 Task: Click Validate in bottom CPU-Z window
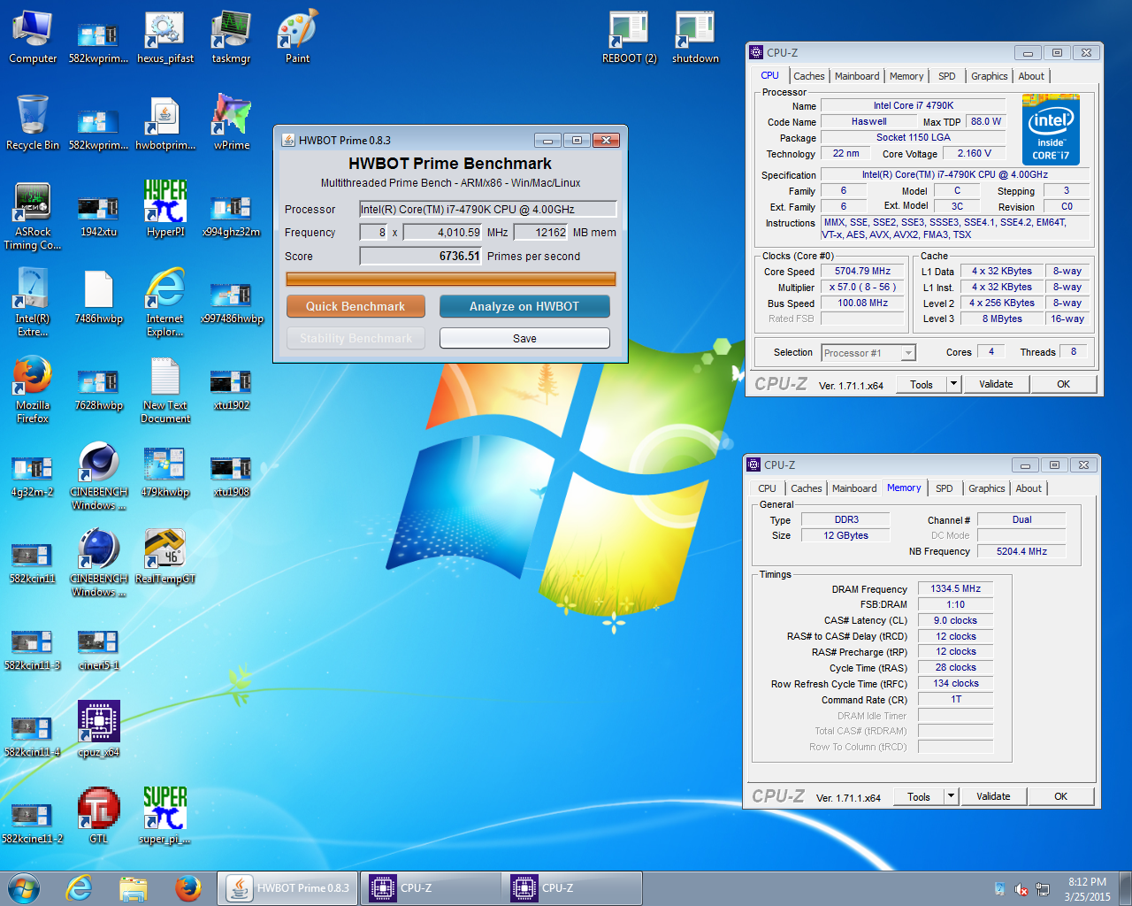tap(993, 796)
